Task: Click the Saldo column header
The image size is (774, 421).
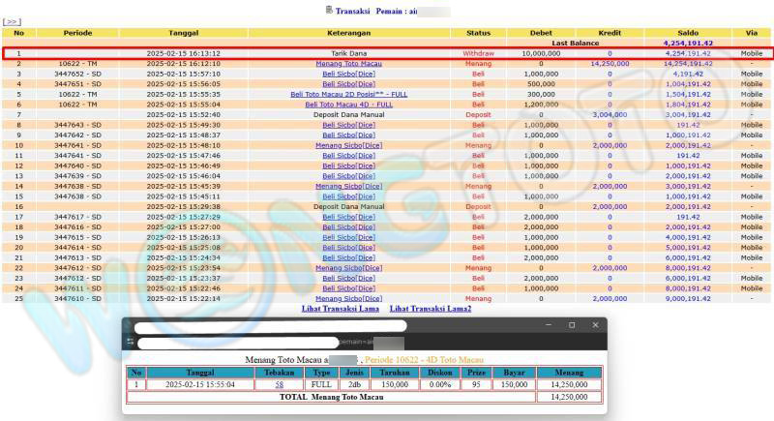Action: click(x=688, y=33)
